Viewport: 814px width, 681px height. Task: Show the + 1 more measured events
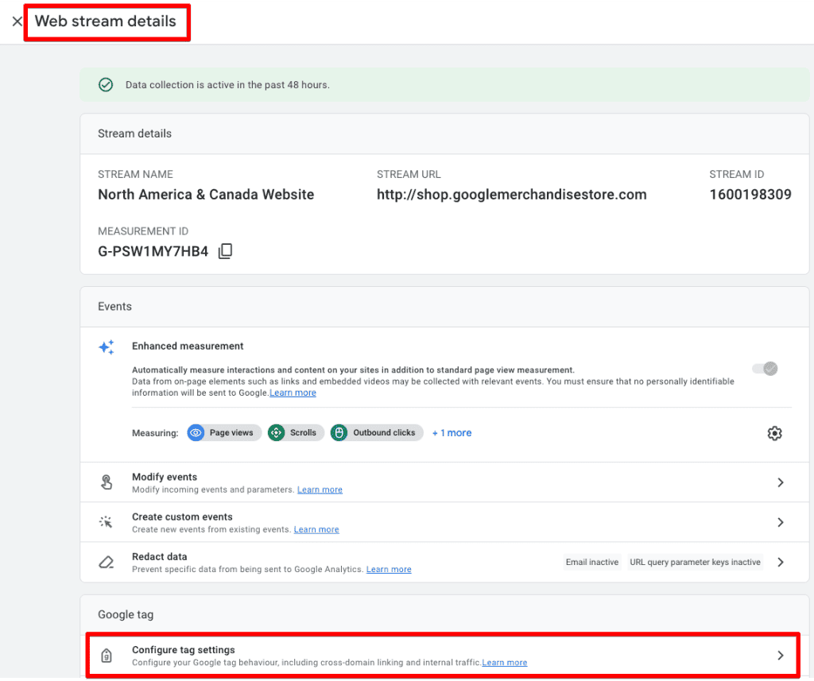[452, 432]
